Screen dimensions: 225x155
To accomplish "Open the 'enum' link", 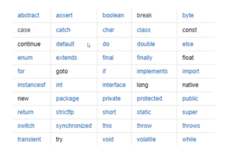I will tap(25, 58).
